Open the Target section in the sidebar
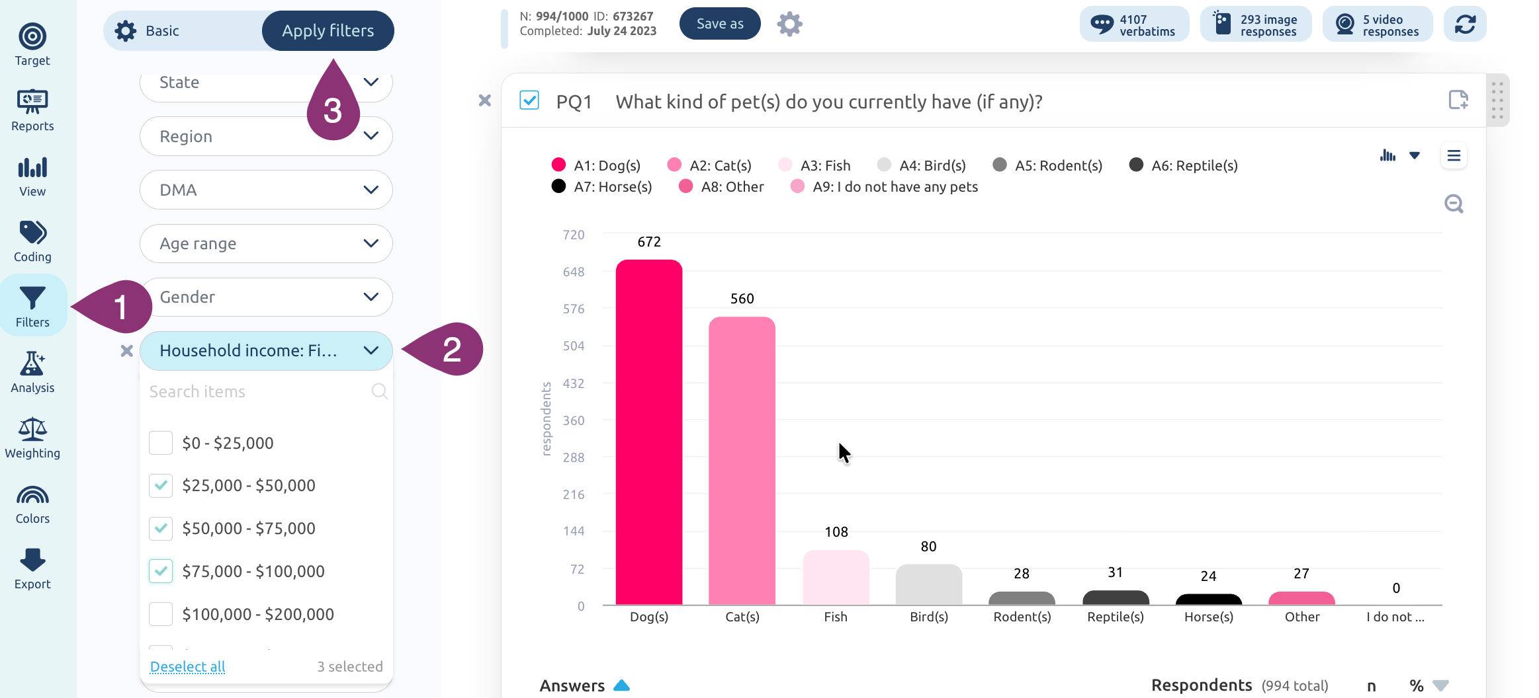The image size is (1539, 698). (x=32, y=45)
